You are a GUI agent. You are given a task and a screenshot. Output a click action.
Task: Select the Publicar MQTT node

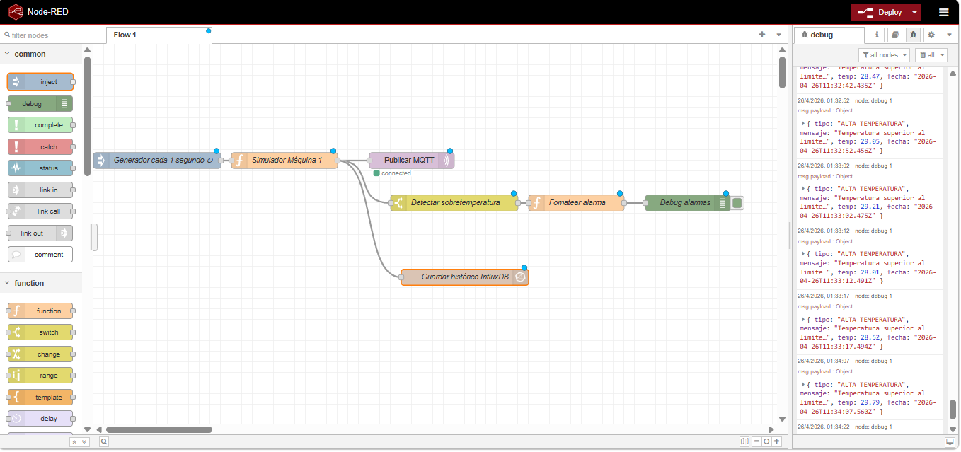(411, 161)
